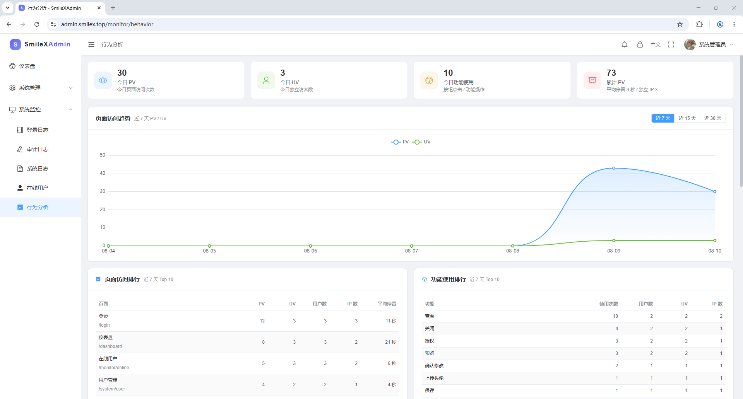Viewport: 743px width, 399px height.
Task: Click the /dashboard page path
Action: click(x=110, y=346)
